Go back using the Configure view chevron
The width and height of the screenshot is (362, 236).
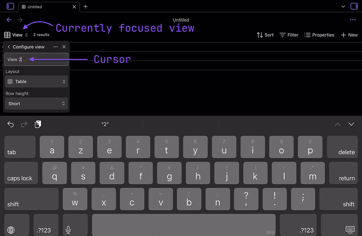pos(8,47)
